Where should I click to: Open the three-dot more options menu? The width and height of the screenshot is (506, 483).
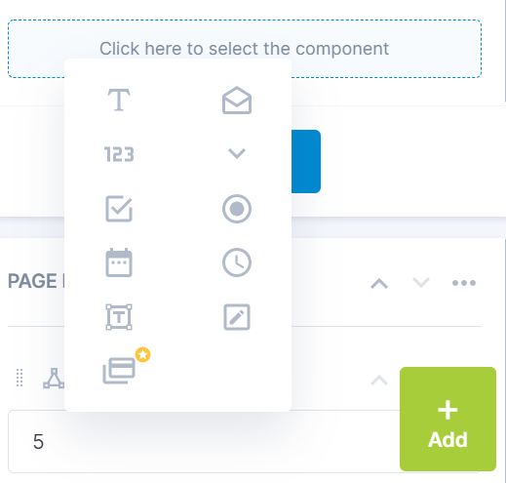point(464,283)
